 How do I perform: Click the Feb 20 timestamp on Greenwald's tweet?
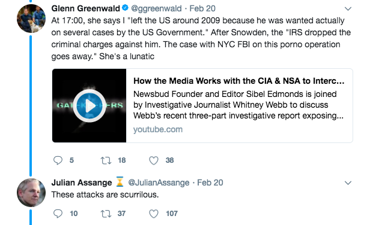[x=202, y=8]
